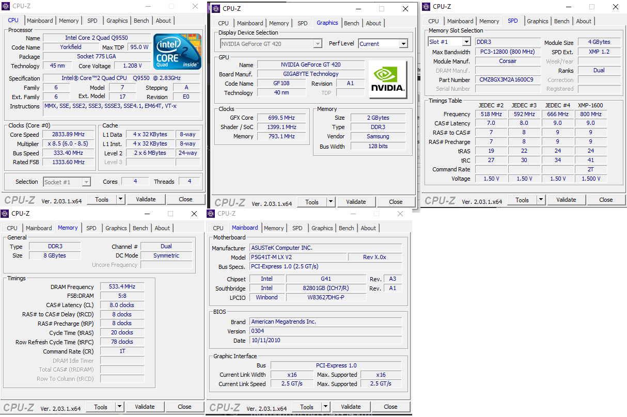Open CPU tab in the Memory timings window
The image size is (627, 417).
click(12, 228)
